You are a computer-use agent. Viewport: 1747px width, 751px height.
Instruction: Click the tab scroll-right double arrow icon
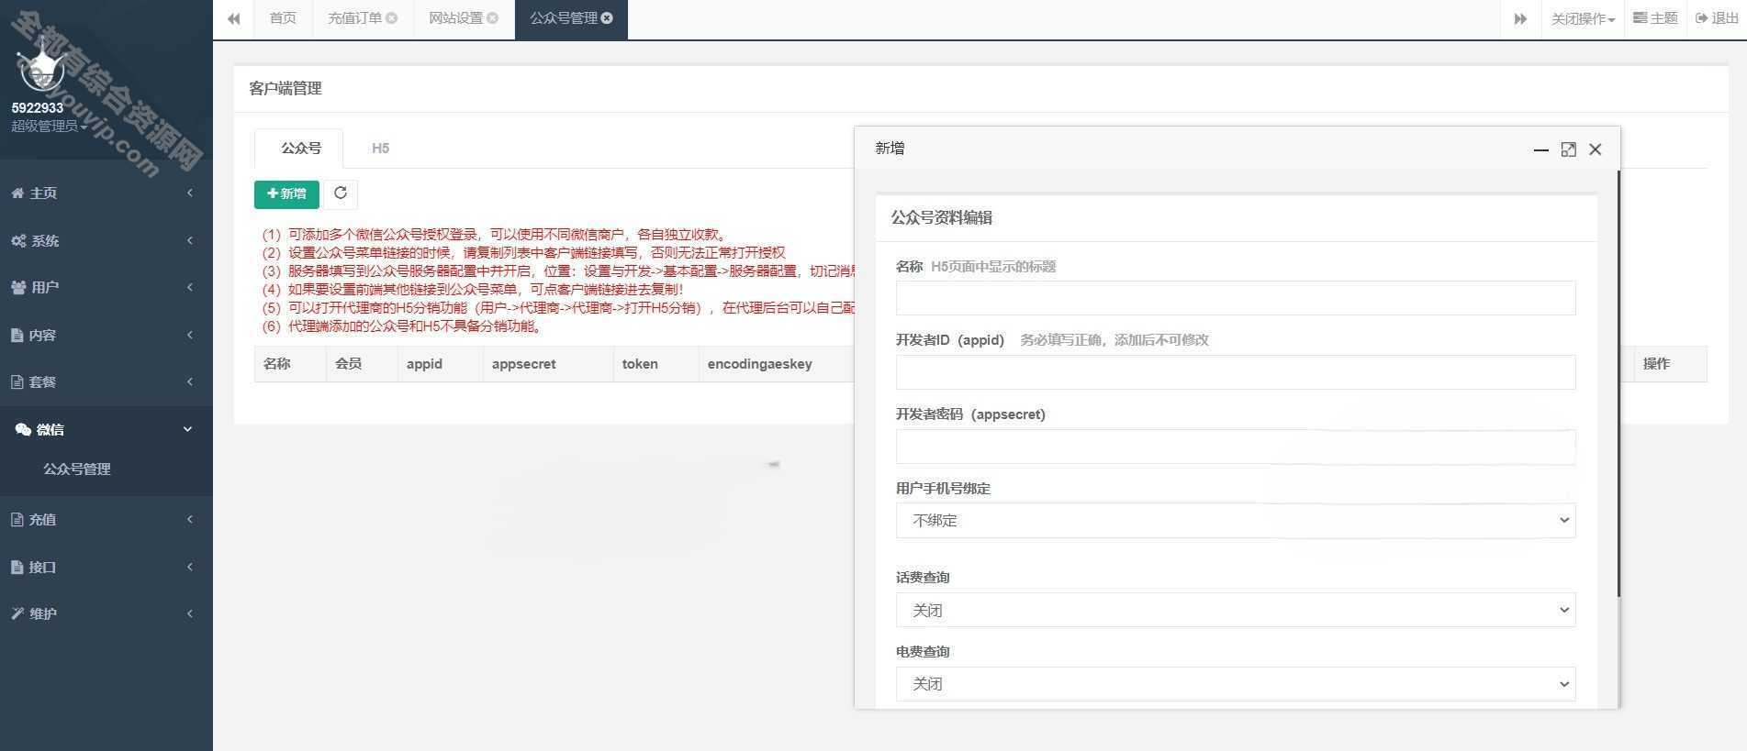(1520, 18)
